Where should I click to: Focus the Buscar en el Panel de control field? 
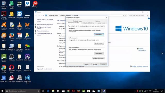point(138,16)
